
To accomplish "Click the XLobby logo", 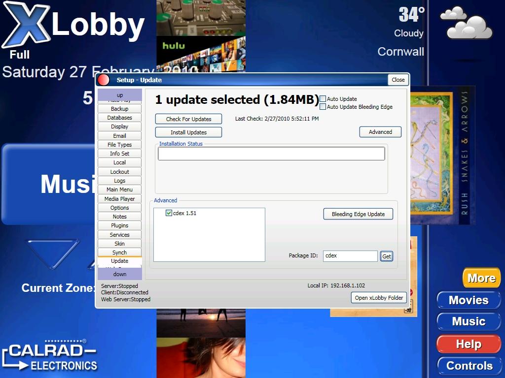I will pos(73,24).
